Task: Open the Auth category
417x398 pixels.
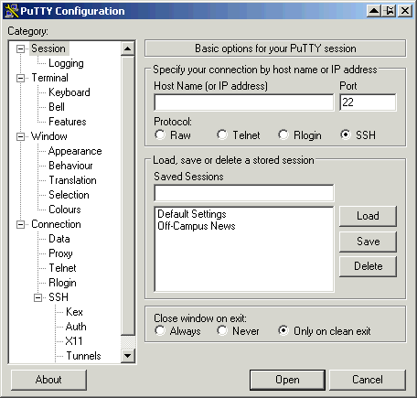Action: pos(76,327)
